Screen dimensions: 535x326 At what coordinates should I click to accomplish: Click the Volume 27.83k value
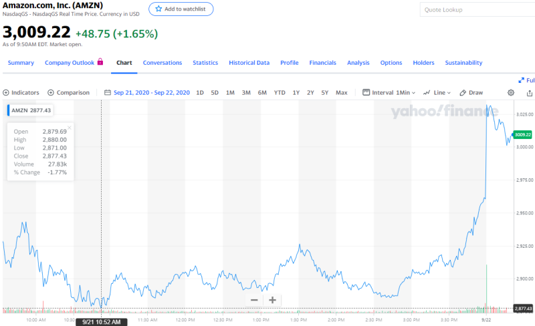pyautogui.click(x=58, y=164)
